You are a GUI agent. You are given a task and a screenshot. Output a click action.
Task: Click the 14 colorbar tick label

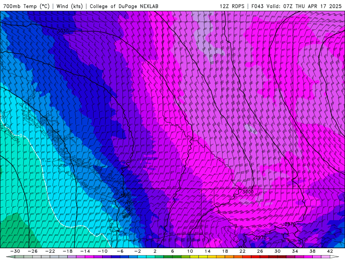(207, 251)
